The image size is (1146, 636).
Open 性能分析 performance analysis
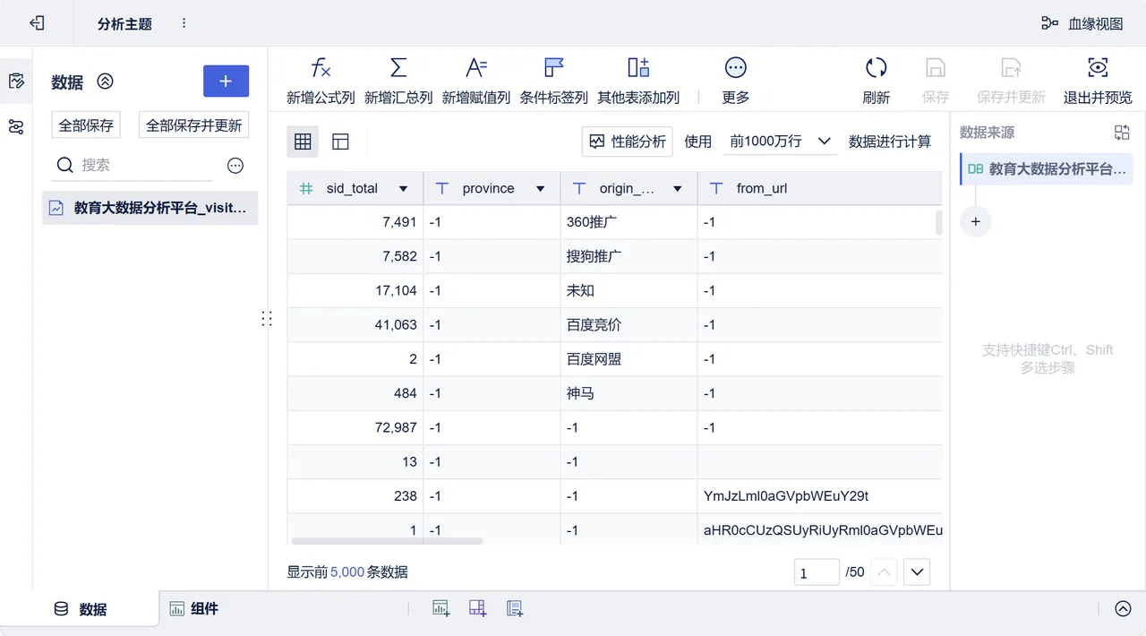click(x=628, y=142)
